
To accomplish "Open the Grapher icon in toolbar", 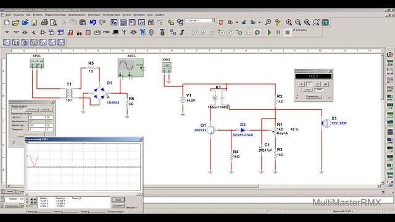I will (141, 23).
